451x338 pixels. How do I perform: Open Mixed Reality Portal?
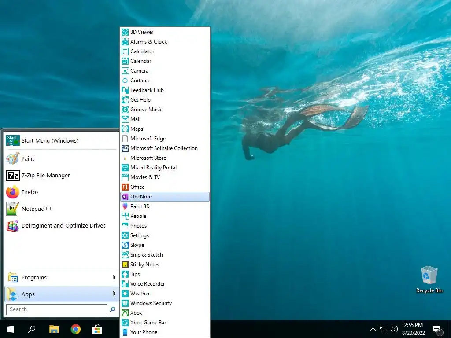point(165,168)
